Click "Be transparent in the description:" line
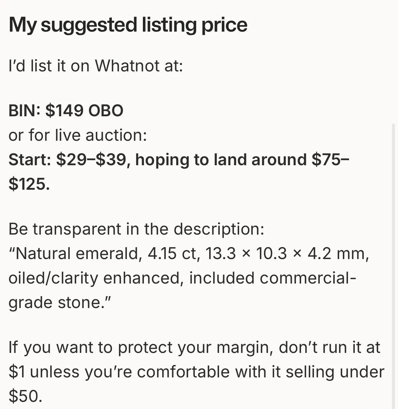The image size is (398, 409). [x=136, y=229]
